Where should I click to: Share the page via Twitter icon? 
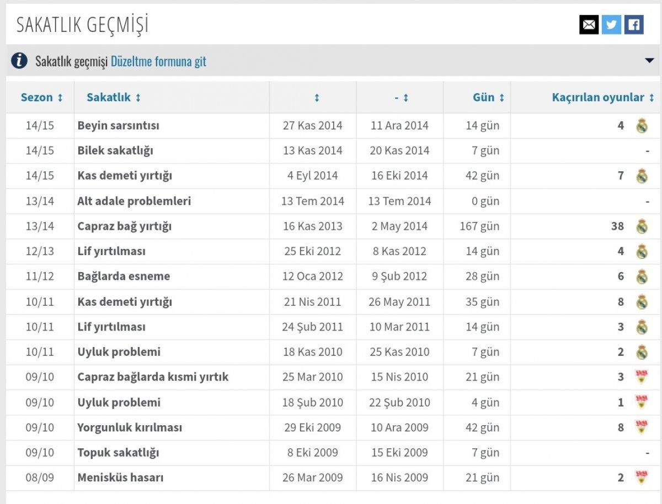(x=611, y=25)
